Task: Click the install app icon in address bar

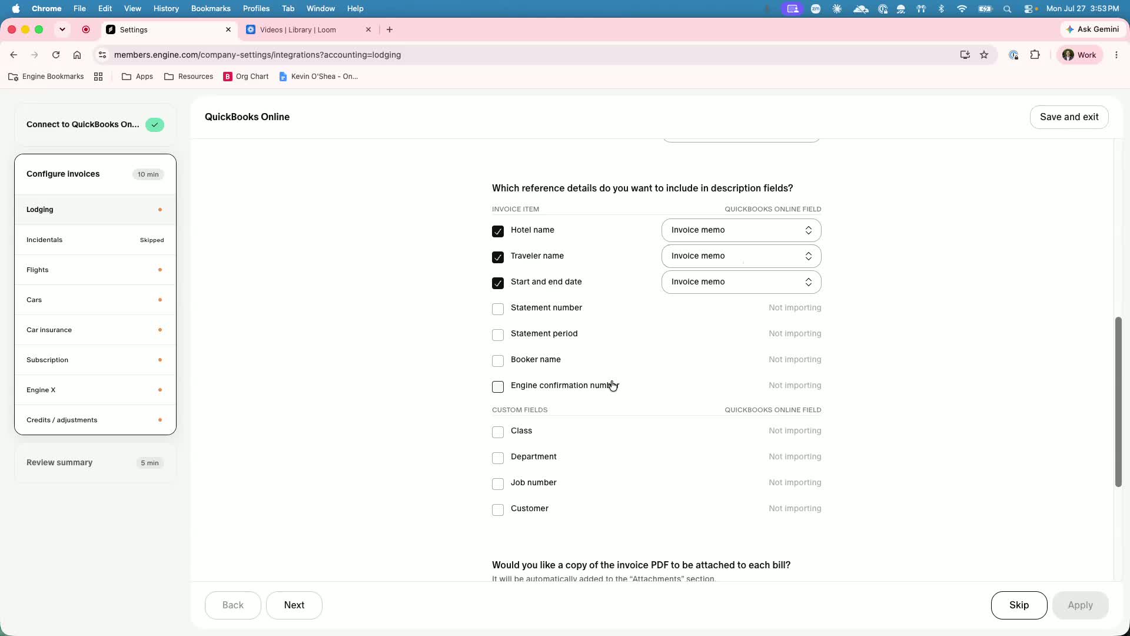Action: tap(965, 55)
